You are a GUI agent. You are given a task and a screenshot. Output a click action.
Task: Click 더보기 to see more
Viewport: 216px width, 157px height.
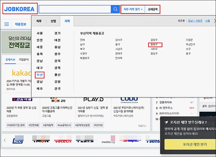[x=143, y=126]
